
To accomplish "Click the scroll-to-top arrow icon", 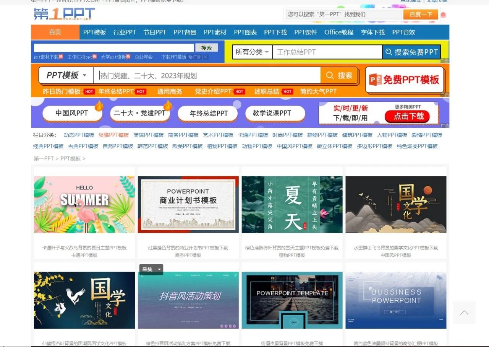I will coord(464,313).
